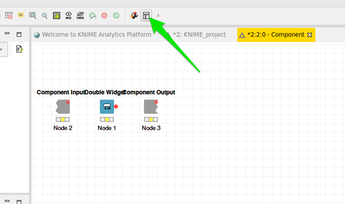The image size is (345, 204).
Task: Open component setup wrench icon
Action: [x=134, y=15]
